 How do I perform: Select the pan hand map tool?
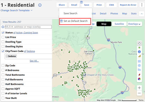coord(139,43)
